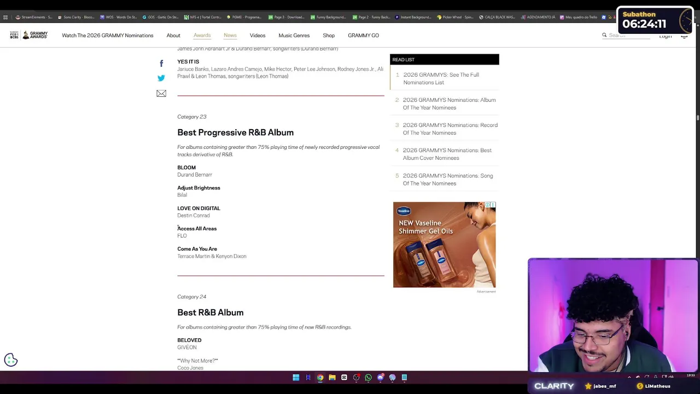Open the Music Genres menu
The width and height of the screenshot is (700, 394).
click(294, 35)
